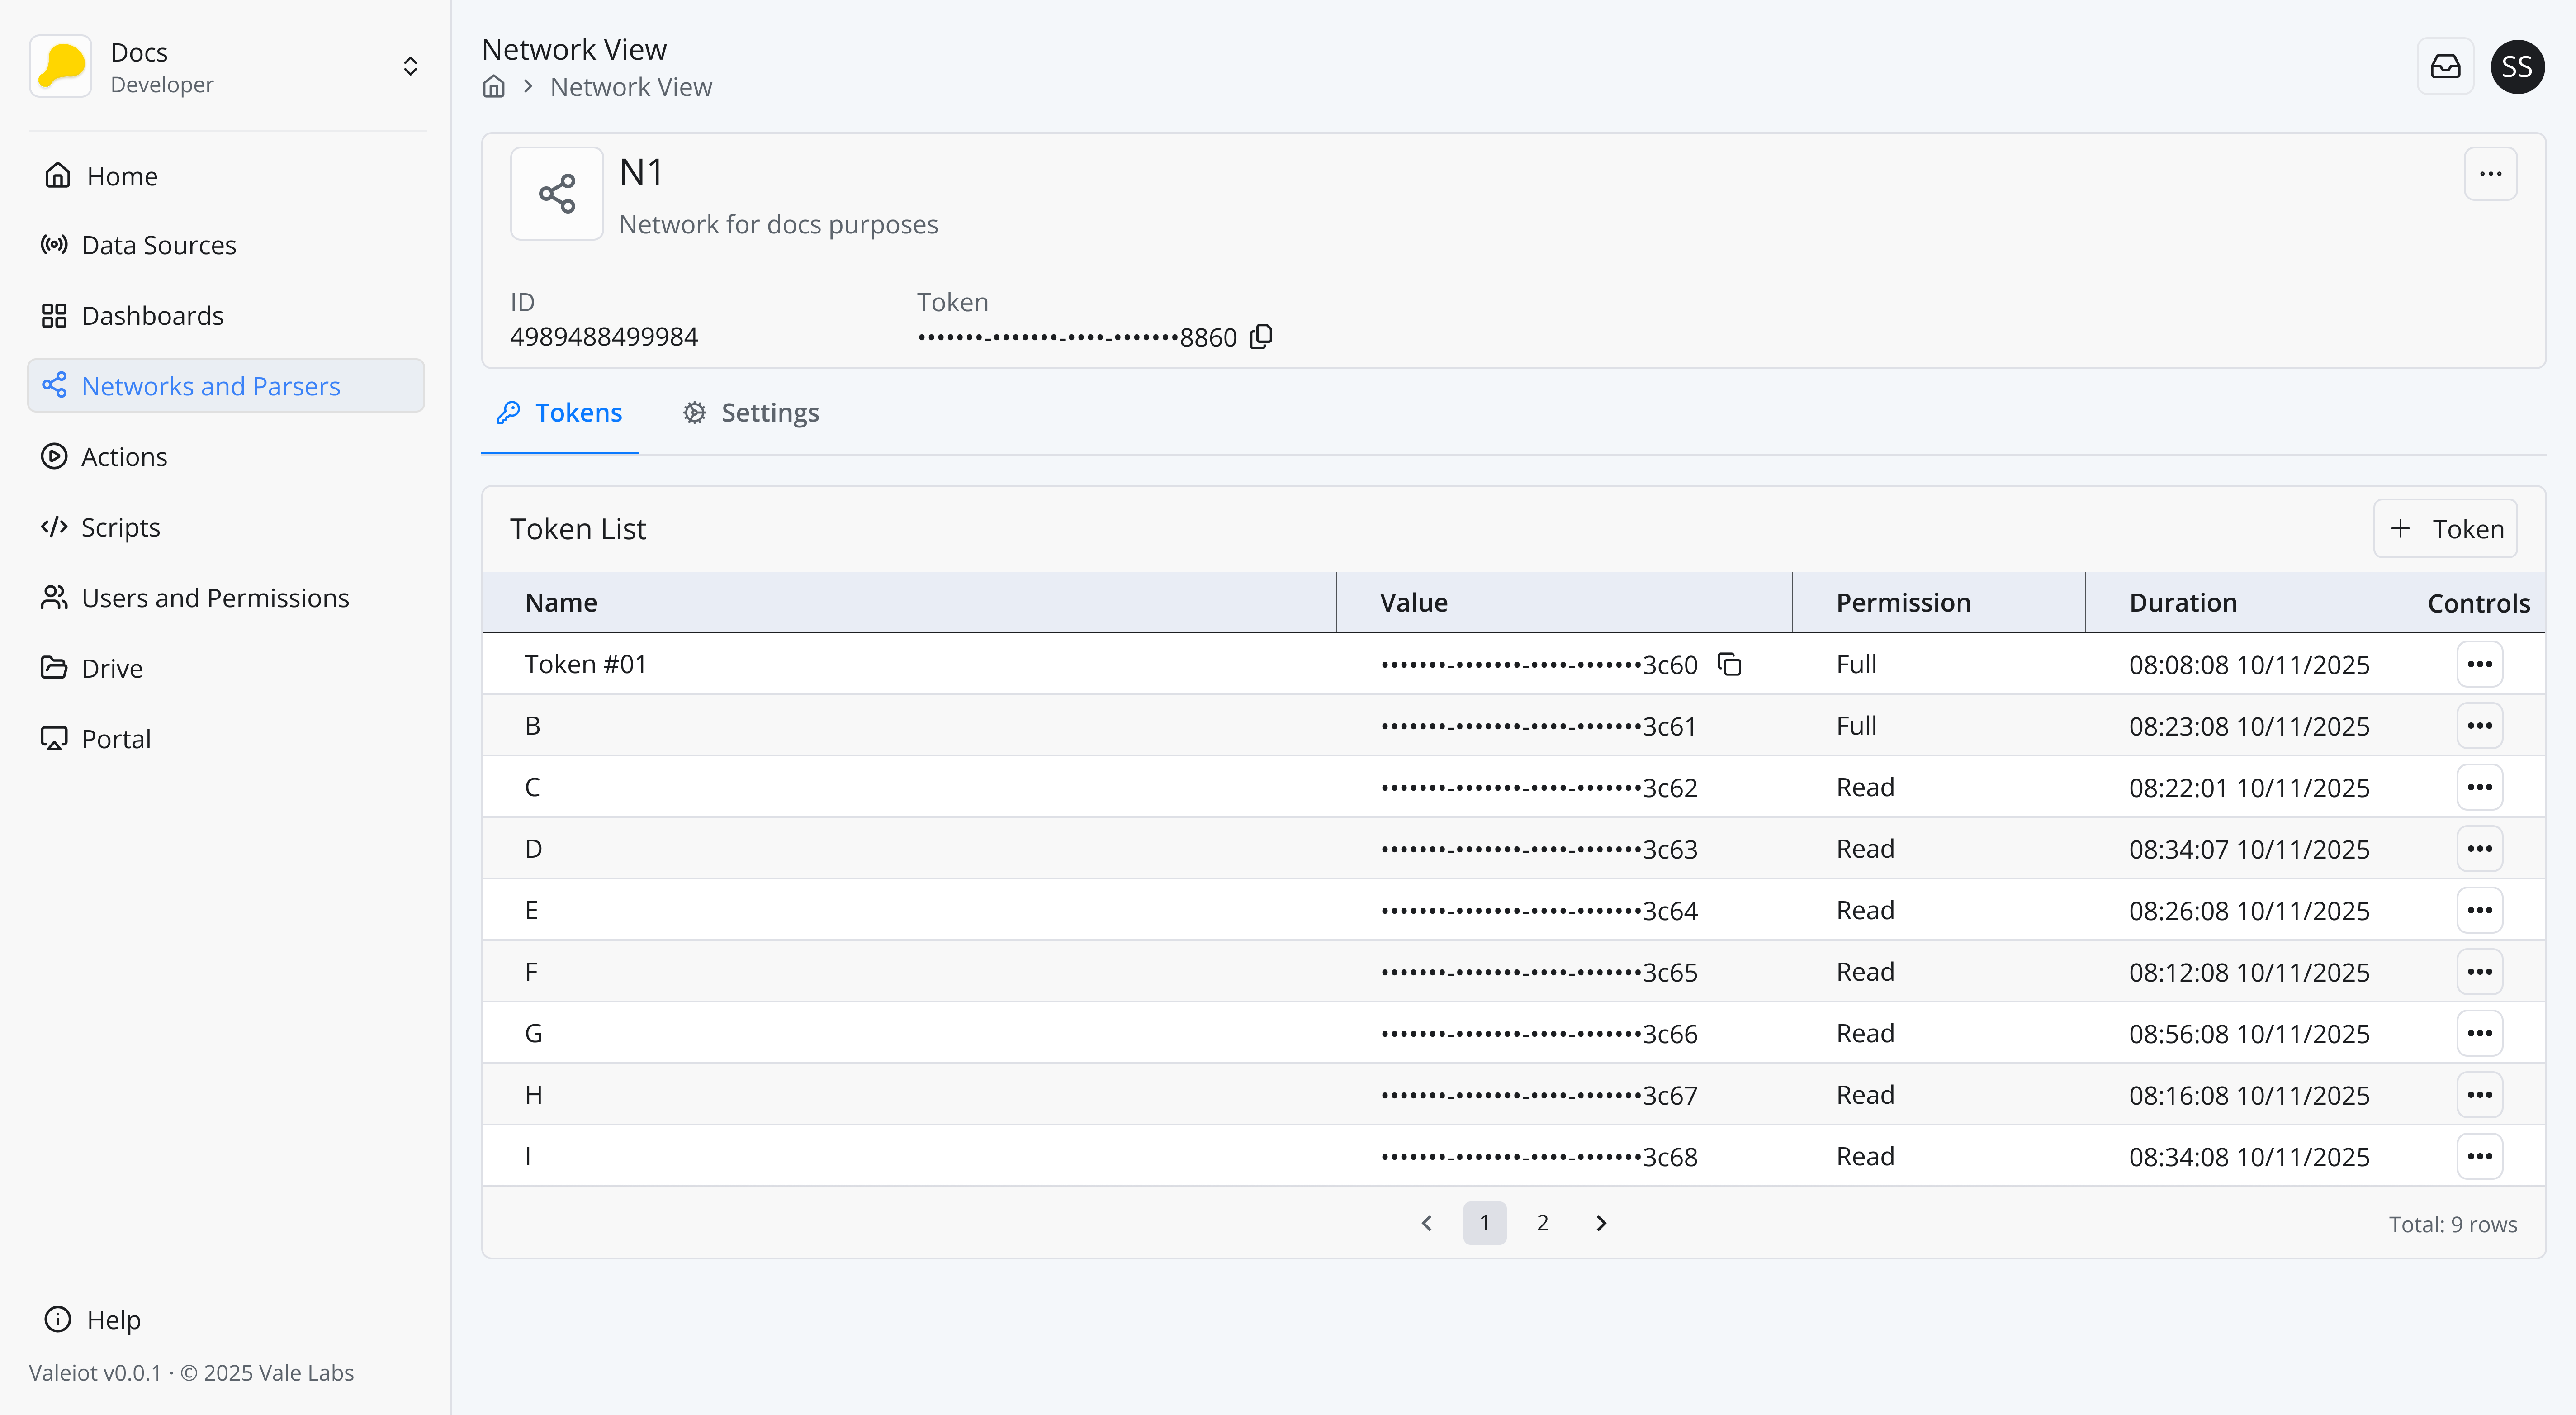Go to page 2 of tokens
Image resolution: width=2576 pixels, height=1415 pixels.
tap(1542, 1223)
